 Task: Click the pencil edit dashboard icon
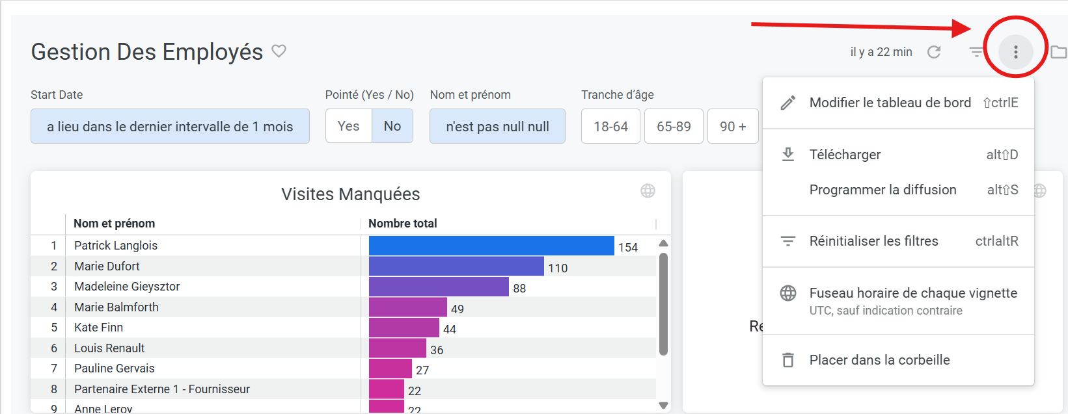(x=788, y=103)
